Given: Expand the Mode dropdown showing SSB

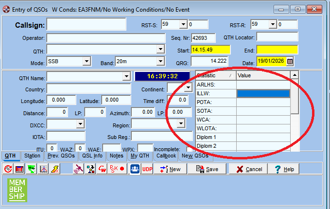Looking at the screenshot, I should tap(87, 61).
